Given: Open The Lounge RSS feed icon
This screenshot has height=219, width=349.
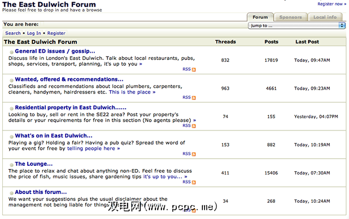Looking at the screenshot, I should pos(194,182).
